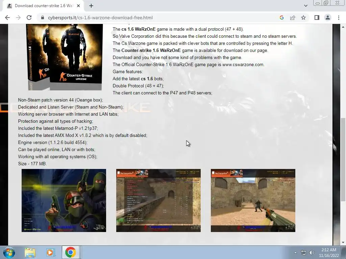The height and width of the screenshot is (259, 346).
Task: Bookmark this page with the star icon
Action: pos(303,18)
